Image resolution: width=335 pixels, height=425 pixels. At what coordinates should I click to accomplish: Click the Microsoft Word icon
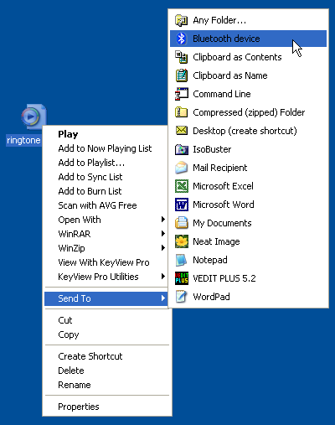[x=182, y=205]
